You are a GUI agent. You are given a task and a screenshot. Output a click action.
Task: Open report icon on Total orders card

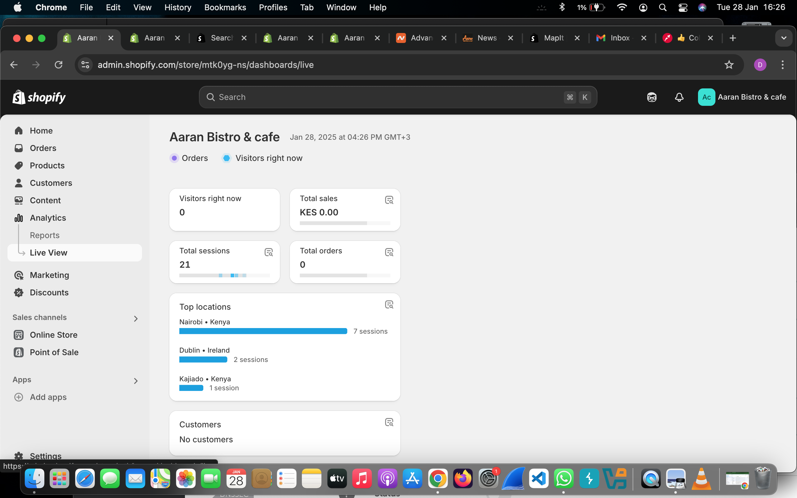[x=389, y=252]
